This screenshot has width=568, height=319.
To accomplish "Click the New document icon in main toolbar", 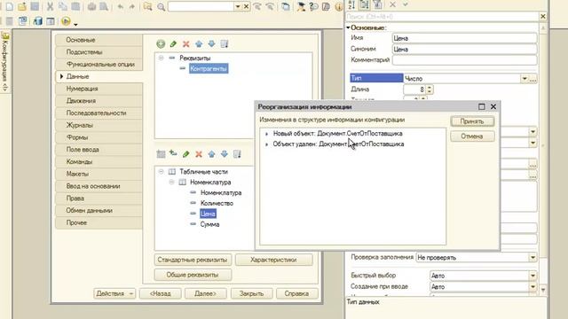I will pos(10,6).
